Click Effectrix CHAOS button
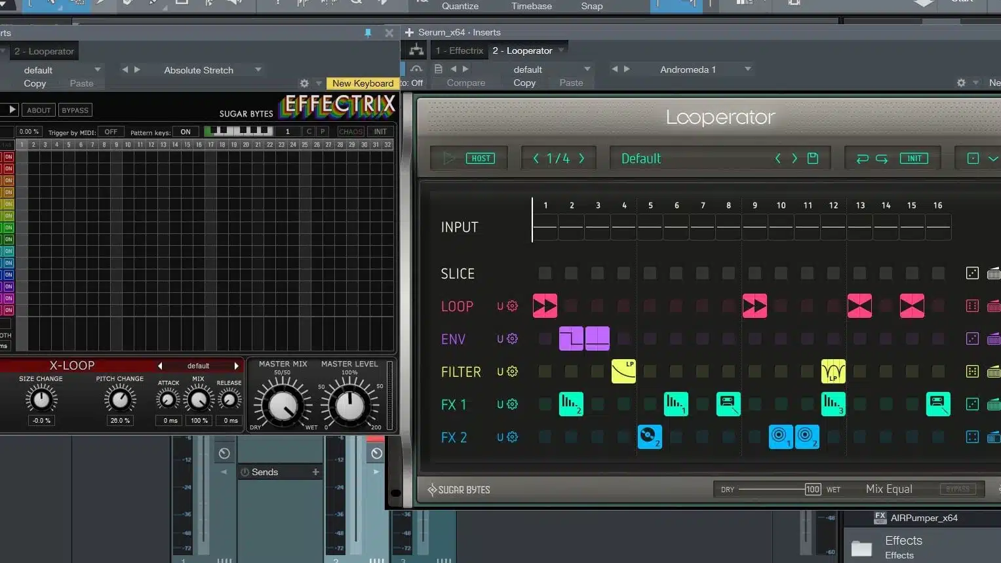1001x563 pixels. [x=351, y=132]
